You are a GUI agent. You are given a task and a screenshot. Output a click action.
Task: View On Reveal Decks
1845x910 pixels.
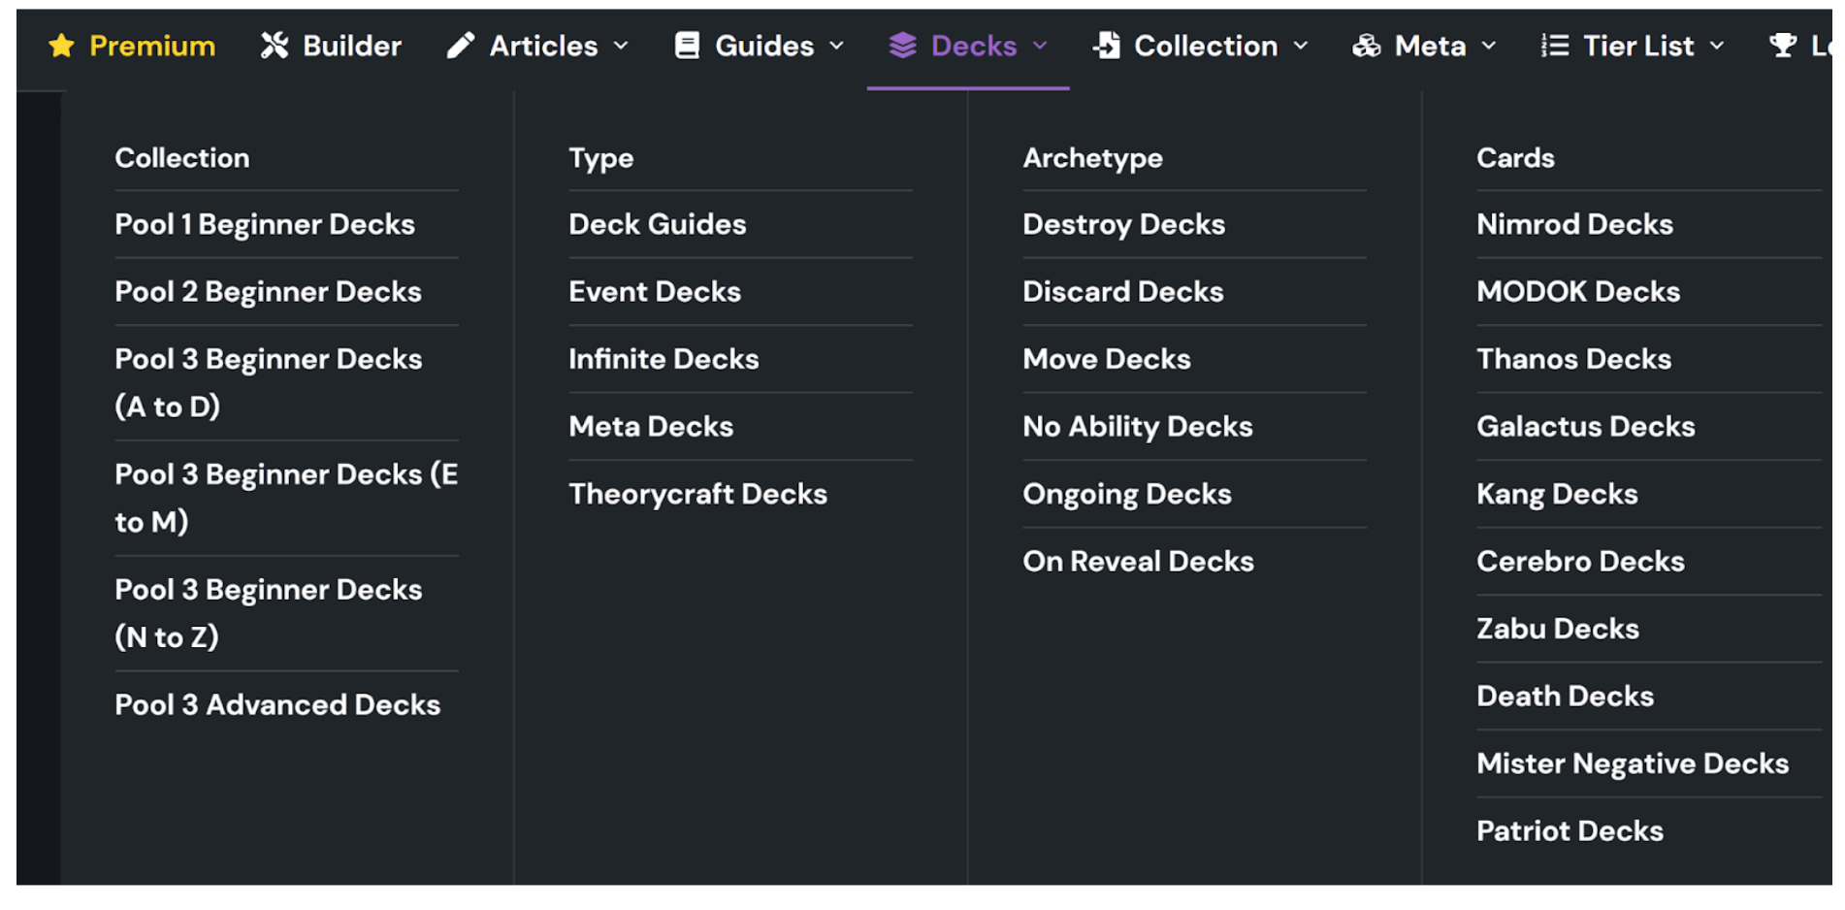pyautogui.click(x=1138, y=561)
